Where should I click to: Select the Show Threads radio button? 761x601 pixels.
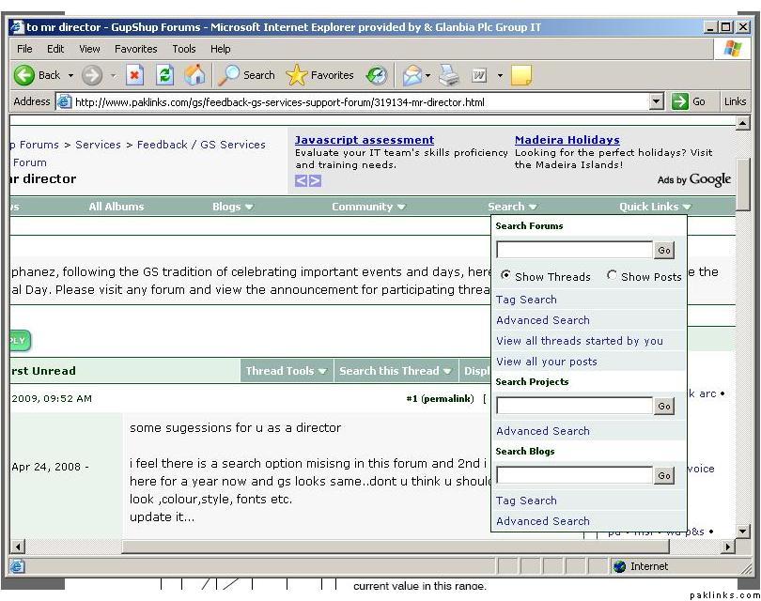506,276
